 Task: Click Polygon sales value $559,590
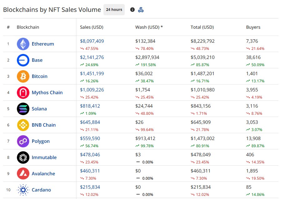pos(90,138)
